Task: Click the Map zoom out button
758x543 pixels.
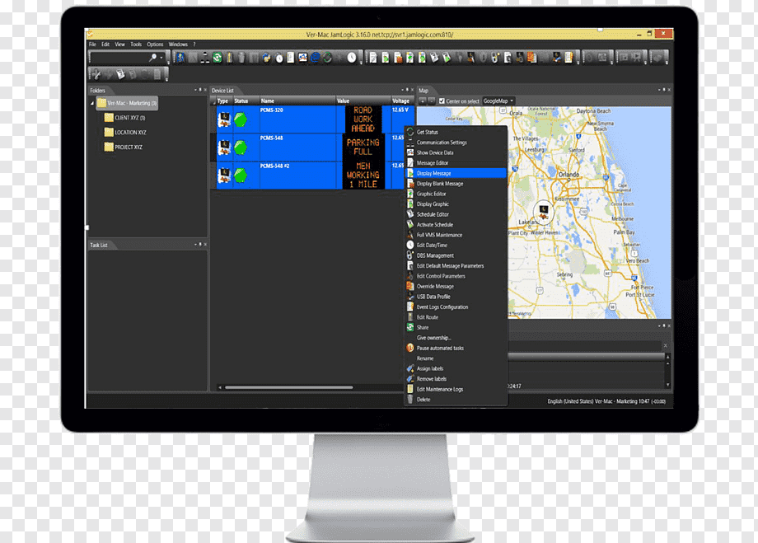Action: 431,101
